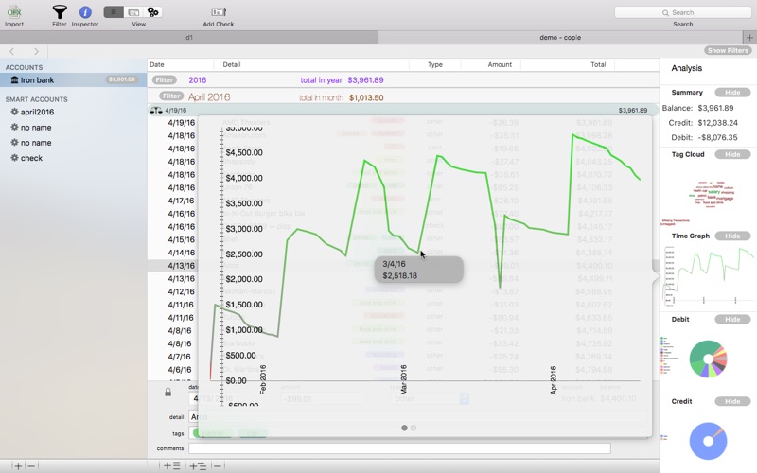Select the first page dot in graph popover

(x=404, y=428)
